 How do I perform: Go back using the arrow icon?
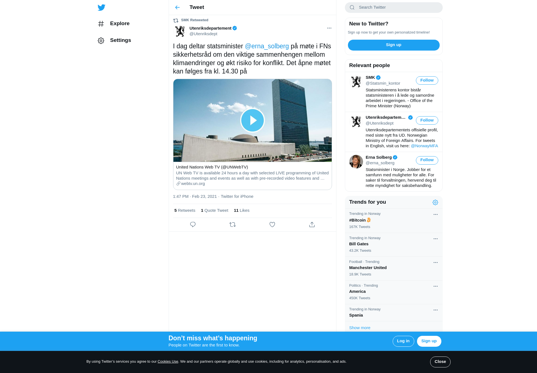pyautogui.click(x=177, y=7)
